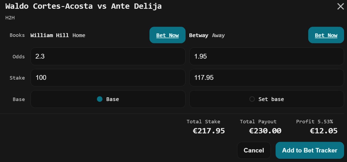Select Set base for the Betway side
Viewport: 347px width, 162px height.
[252, 99]
